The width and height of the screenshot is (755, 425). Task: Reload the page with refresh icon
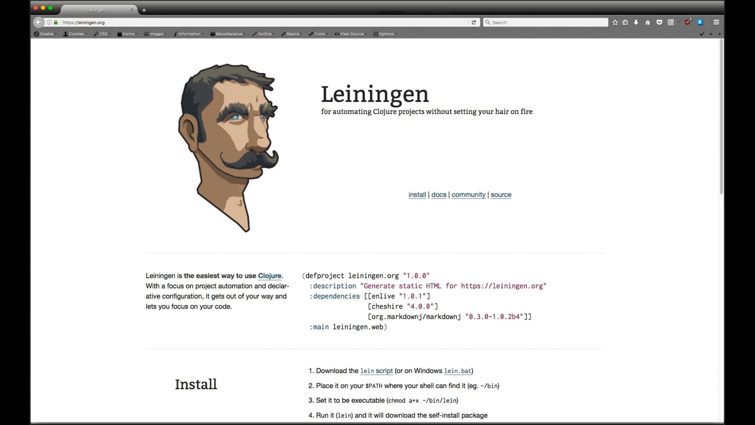(473, 22)
